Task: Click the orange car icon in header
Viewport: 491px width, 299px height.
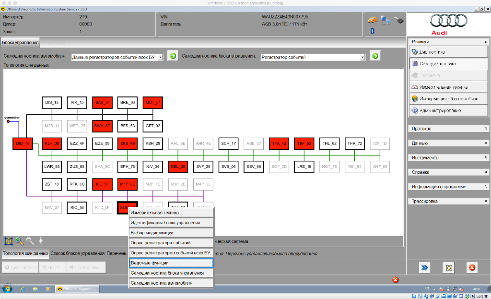Action: point(373,20)
